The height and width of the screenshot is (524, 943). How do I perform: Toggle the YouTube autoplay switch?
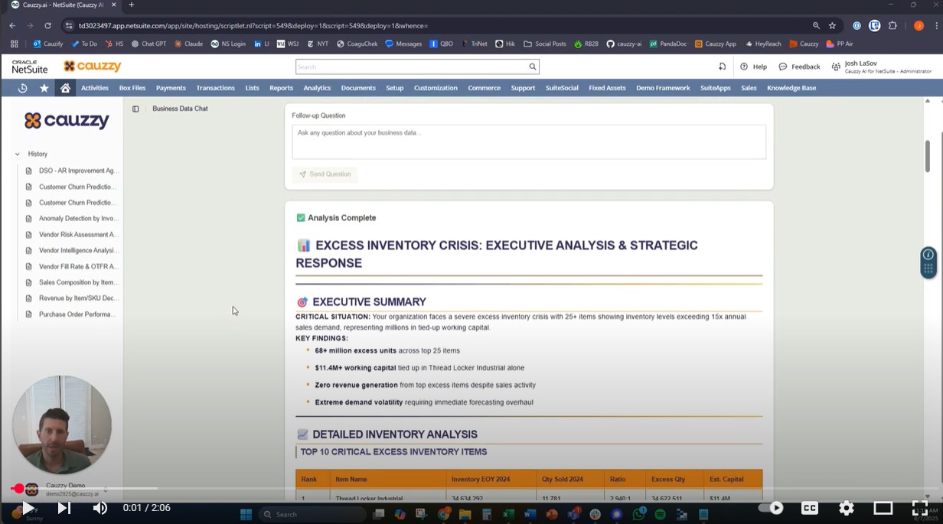(771, 508)
